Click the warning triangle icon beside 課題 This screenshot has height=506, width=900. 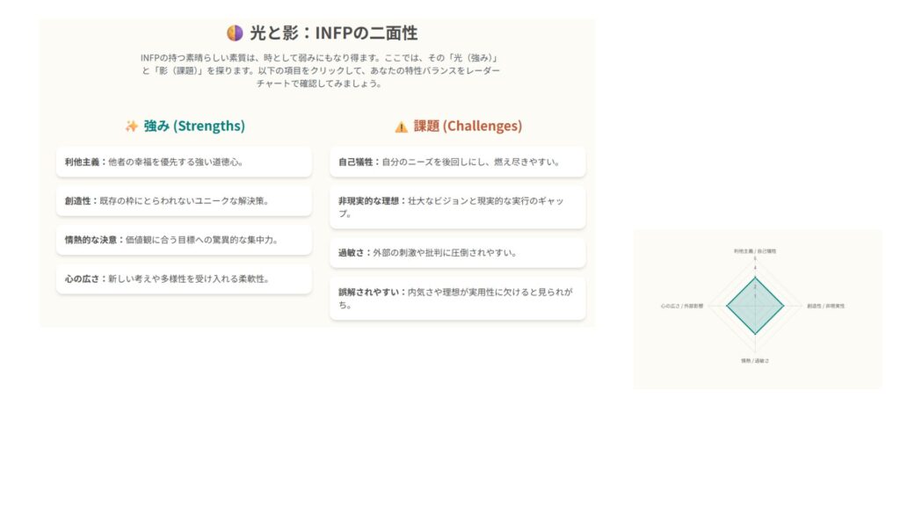click(401, 126)
